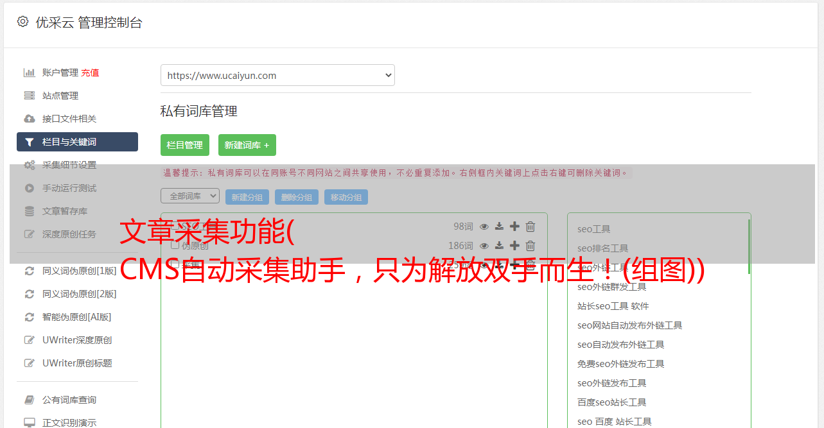Viewport: 824px width, 428px height.
Task: Click the keyword '站长seo工具 软件'
Action: coord(613,306)
